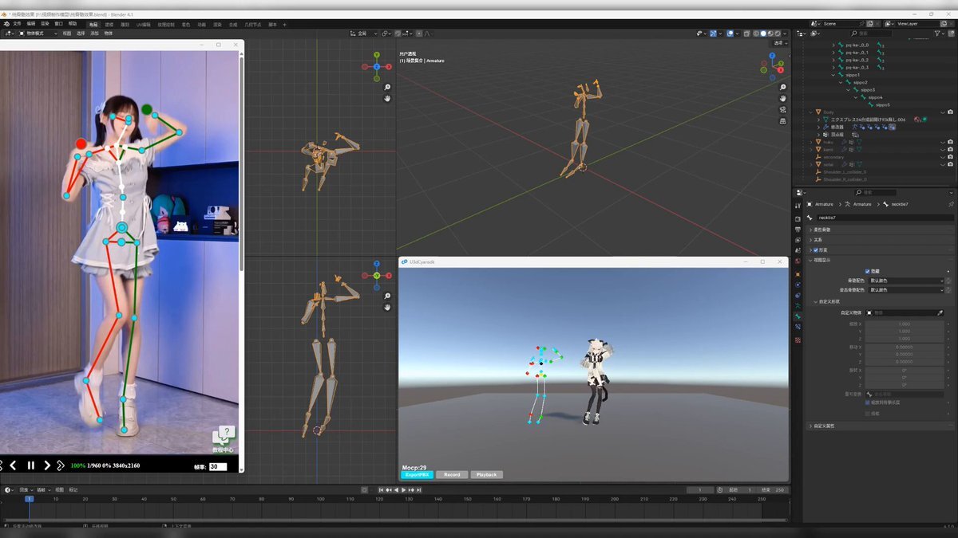Toggle visibility eye icon for Body collection

(x=941, y=112)
